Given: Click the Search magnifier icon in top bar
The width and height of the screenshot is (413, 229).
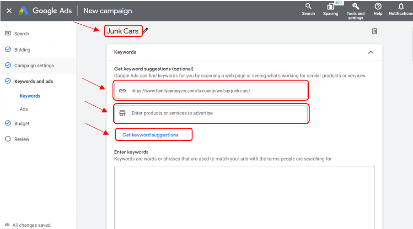Looking at the screenshot, I should coord(308,6).
